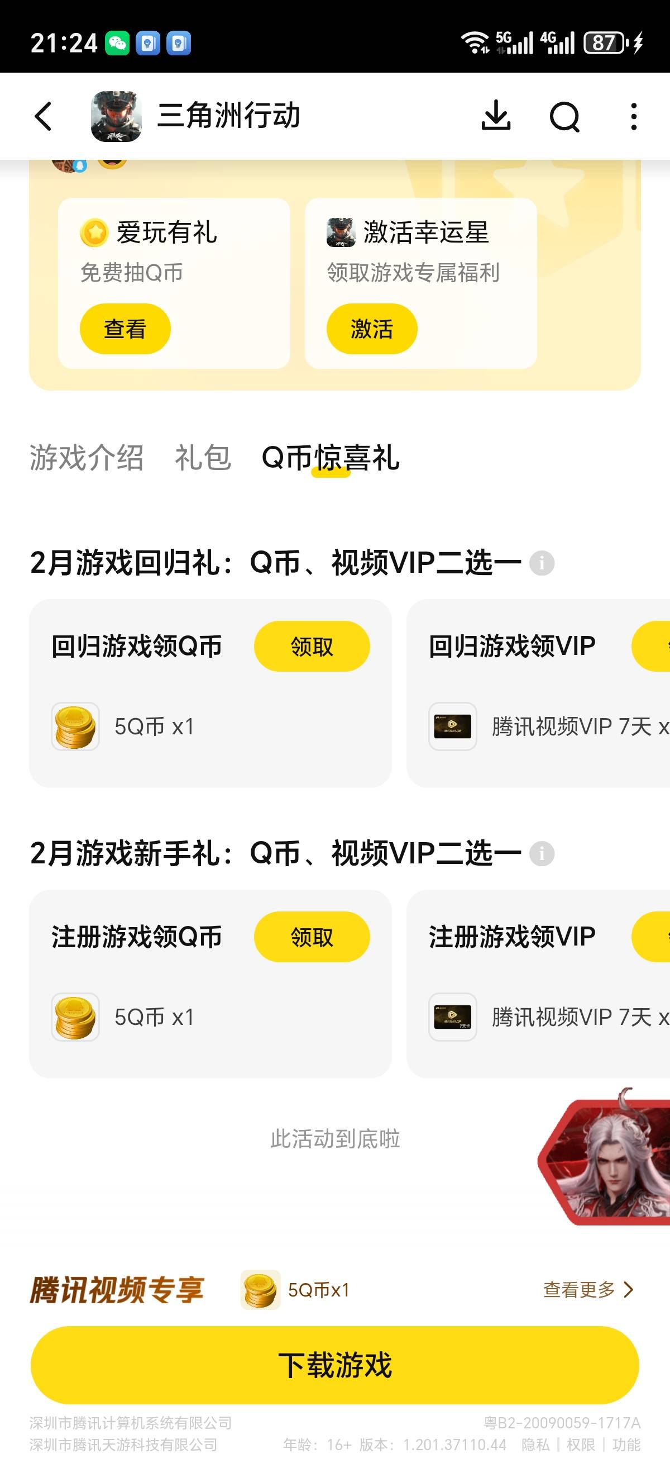Tap the 5Q币 coin icon under 回归游戏领Q币
Viewport: 670px width, 1482px height.
tap(75, 726)
